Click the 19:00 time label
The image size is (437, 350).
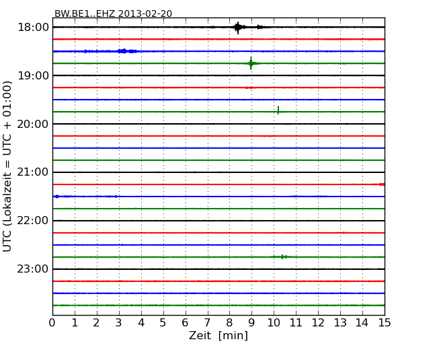[x=33, y=75]
